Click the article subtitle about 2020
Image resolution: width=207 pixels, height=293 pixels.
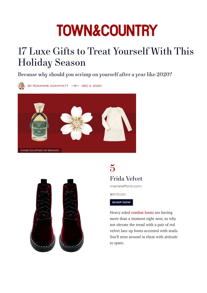point(95,74)
